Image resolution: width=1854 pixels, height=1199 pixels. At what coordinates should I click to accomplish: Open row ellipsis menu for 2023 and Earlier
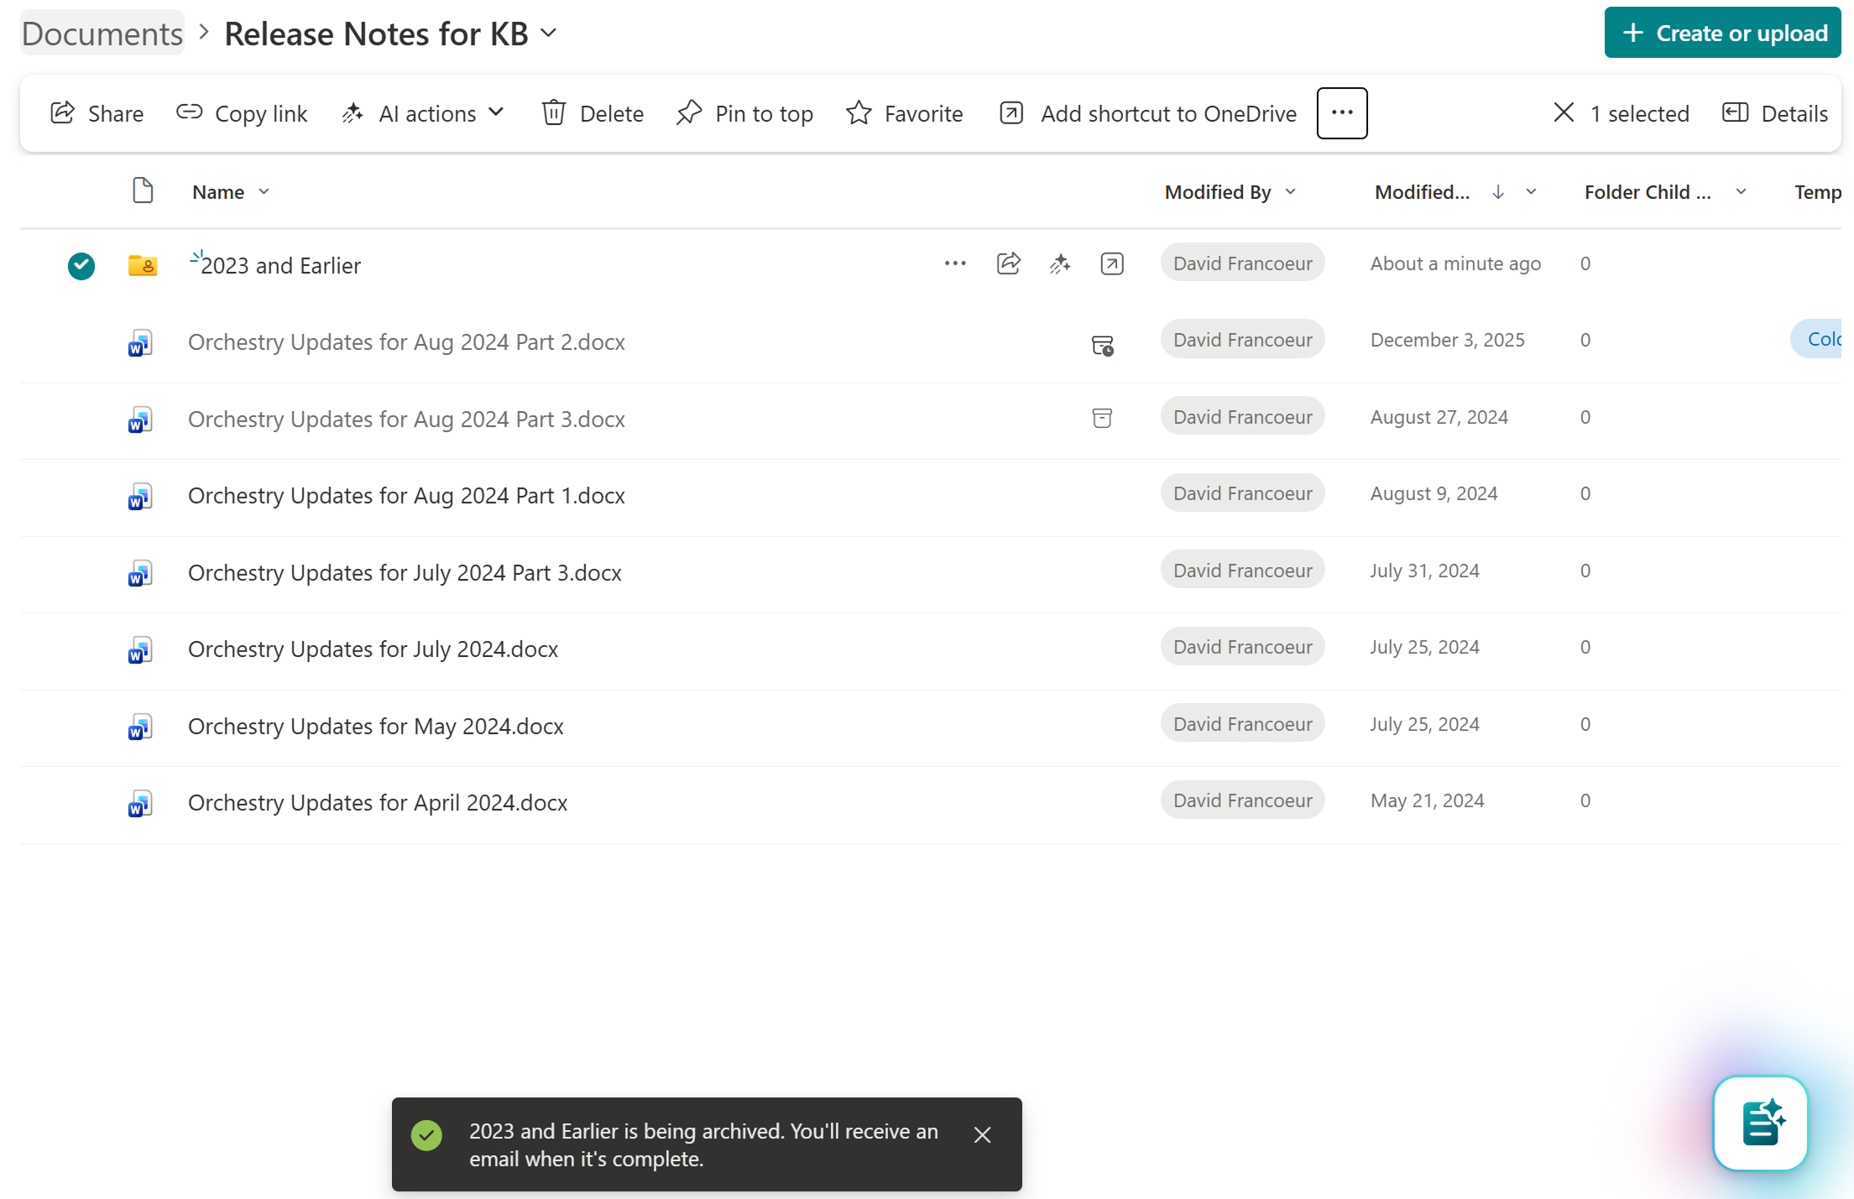(x=955, y=264)
